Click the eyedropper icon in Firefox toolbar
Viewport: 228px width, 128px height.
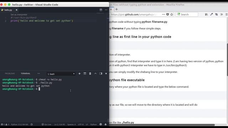(211, 14)
